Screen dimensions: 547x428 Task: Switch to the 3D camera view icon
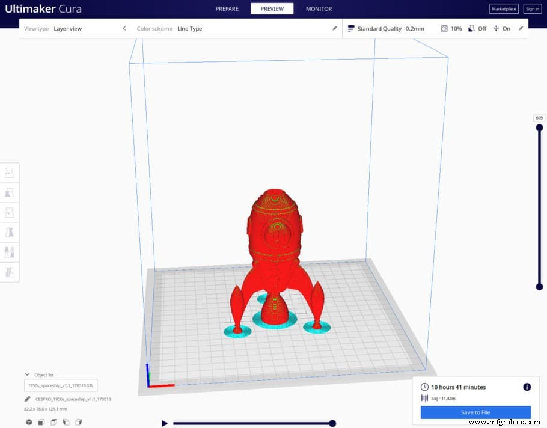pos(29,422)
